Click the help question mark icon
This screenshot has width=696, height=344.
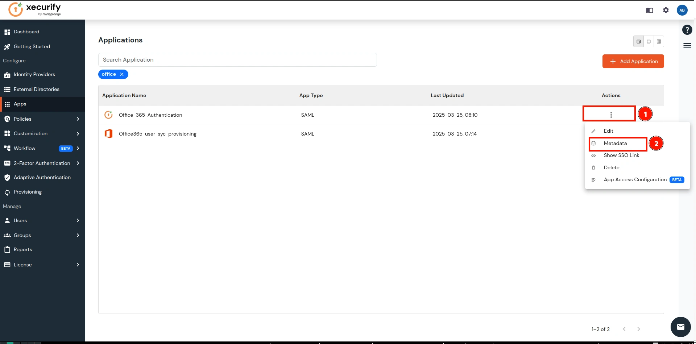pyautogui.click(x=687, y=30)
